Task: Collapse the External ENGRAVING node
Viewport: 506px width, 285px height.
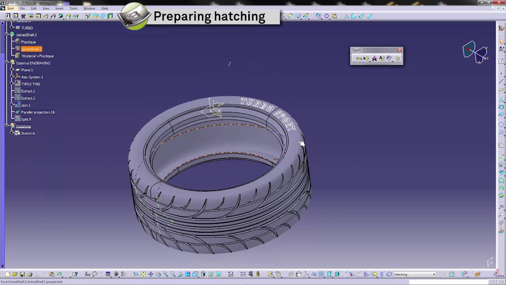Action: [x=7, y=63]
